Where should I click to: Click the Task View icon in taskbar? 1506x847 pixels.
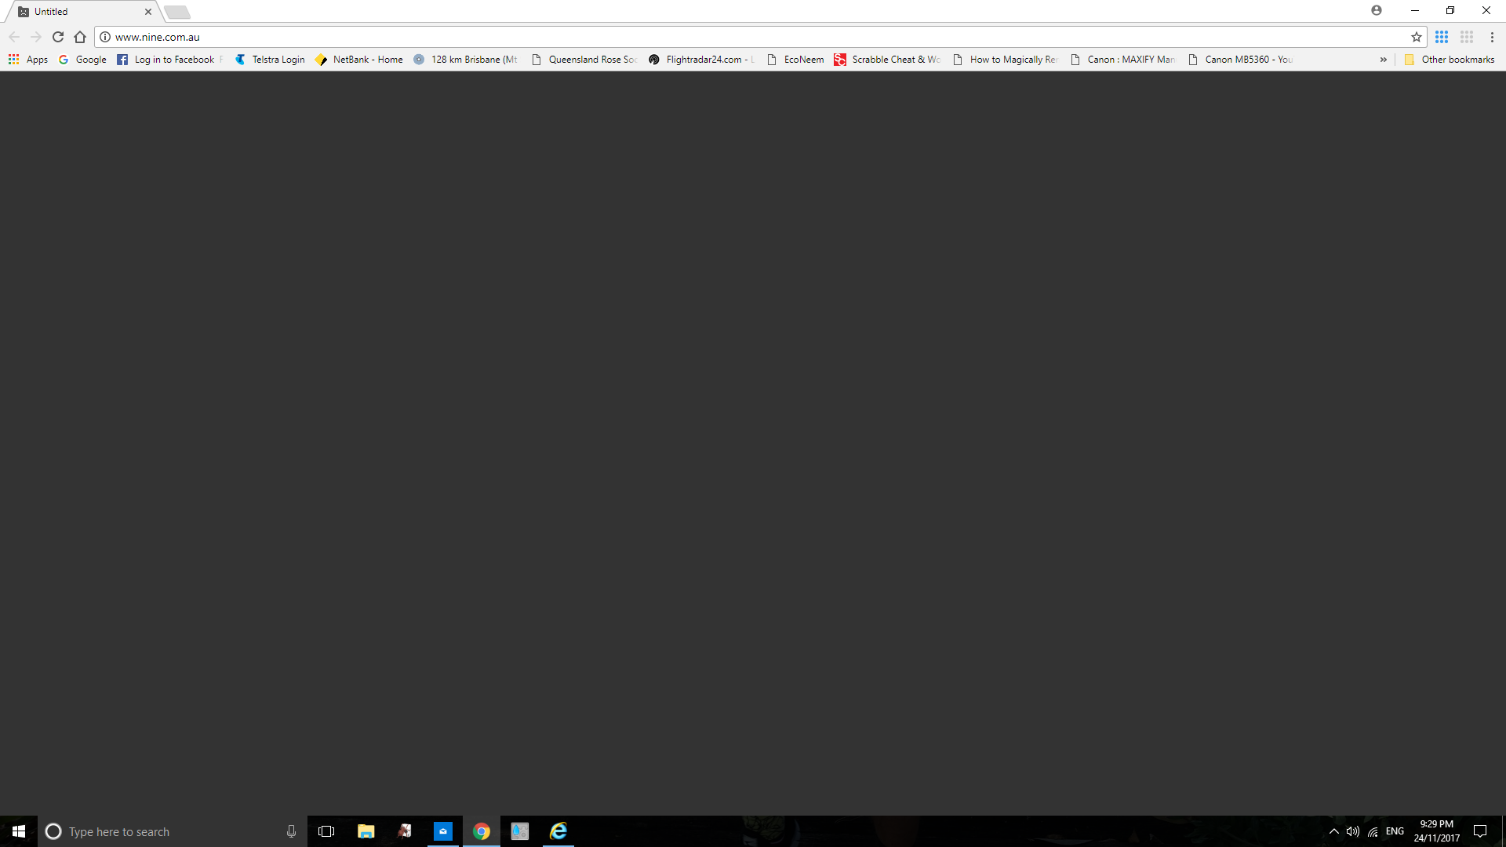(326, 831)
